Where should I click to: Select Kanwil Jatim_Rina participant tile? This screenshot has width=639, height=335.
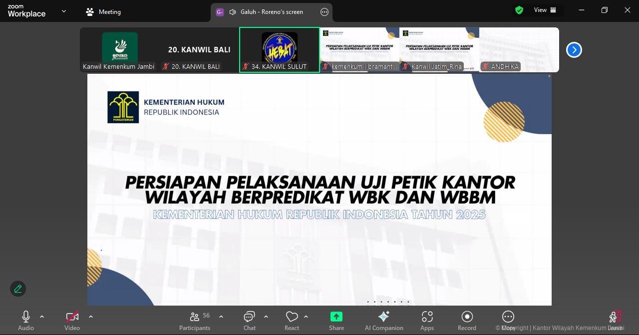pos(439,50)
